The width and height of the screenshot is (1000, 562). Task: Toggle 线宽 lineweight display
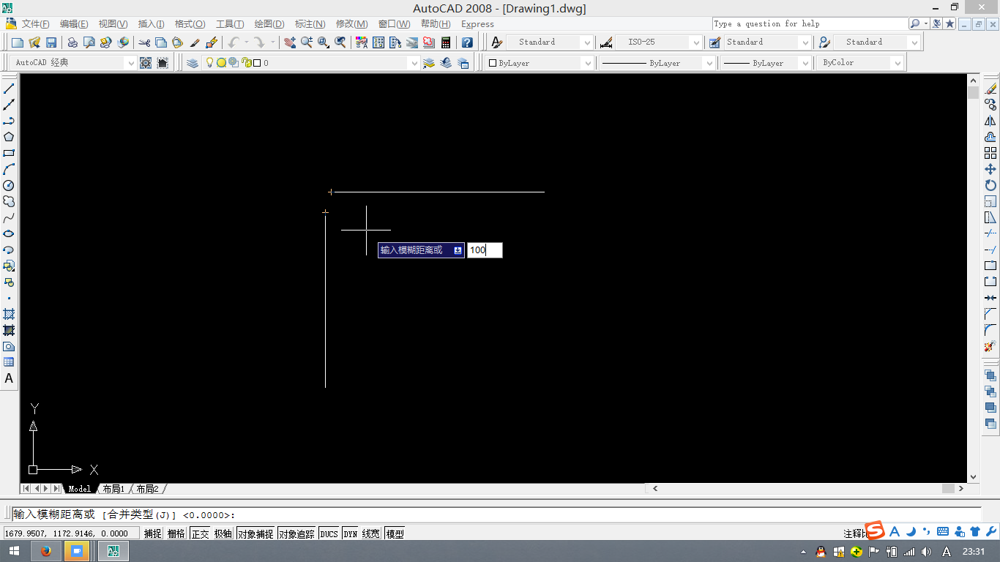pos(371,533)
